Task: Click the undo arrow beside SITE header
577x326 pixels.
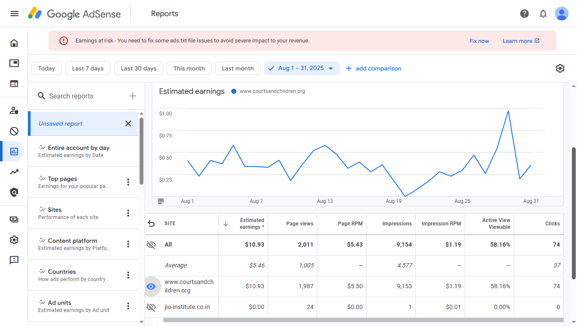Action: pos(151,224)
